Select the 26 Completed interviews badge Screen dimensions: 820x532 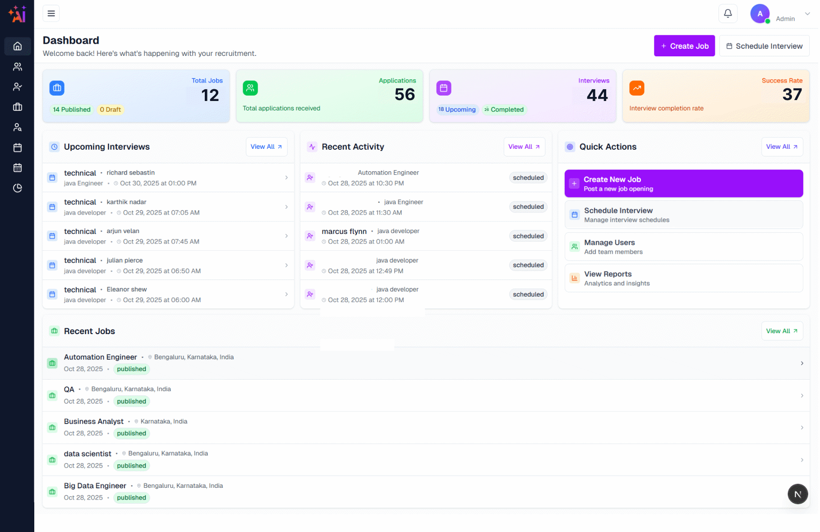pos(504,110)
